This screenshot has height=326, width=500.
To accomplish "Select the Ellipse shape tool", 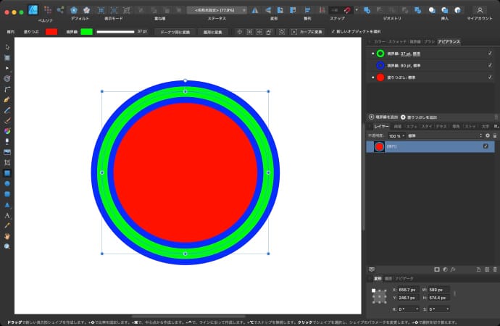I will pos(7,184).
